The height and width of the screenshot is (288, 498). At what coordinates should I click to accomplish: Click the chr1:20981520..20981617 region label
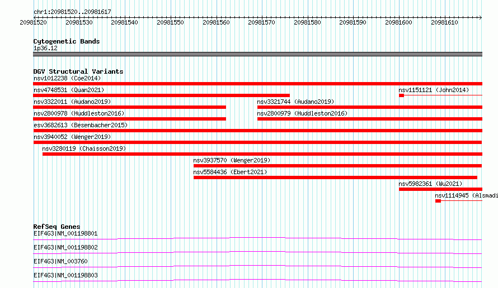point(72,12)
